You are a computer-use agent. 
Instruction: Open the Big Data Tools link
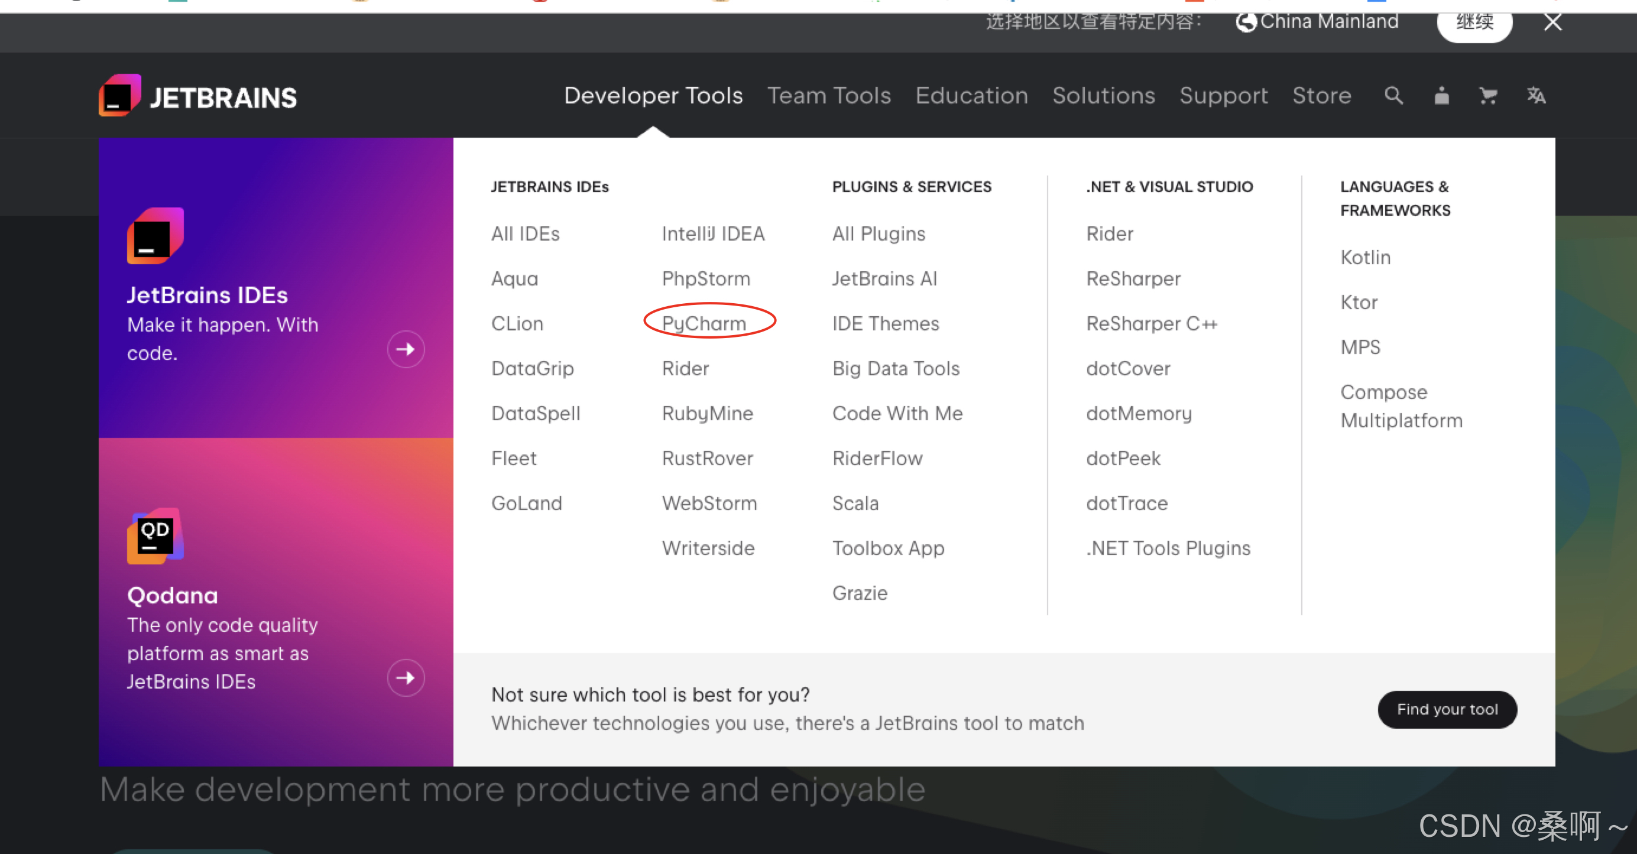point(896,369)
